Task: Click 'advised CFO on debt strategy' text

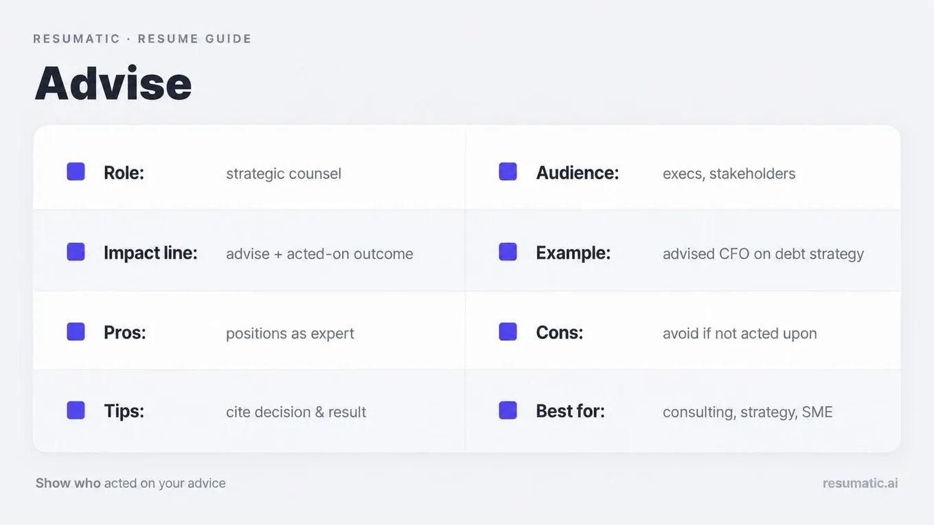Action: tap(763, 254)
